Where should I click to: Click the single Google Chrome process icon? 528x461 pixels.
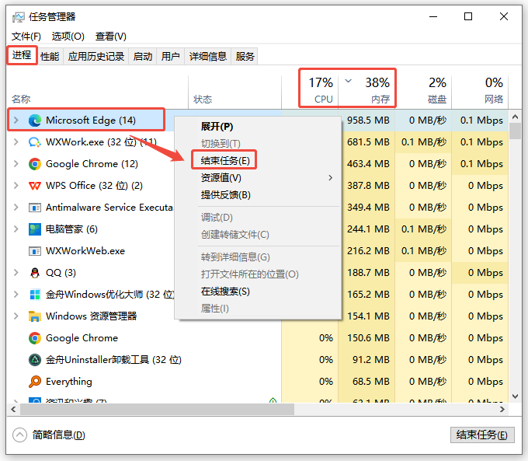click(35, 338)
